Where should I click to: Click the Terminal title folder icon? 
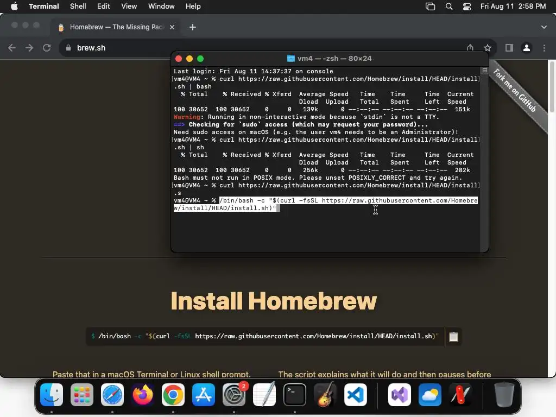click(x=291, y=59)
